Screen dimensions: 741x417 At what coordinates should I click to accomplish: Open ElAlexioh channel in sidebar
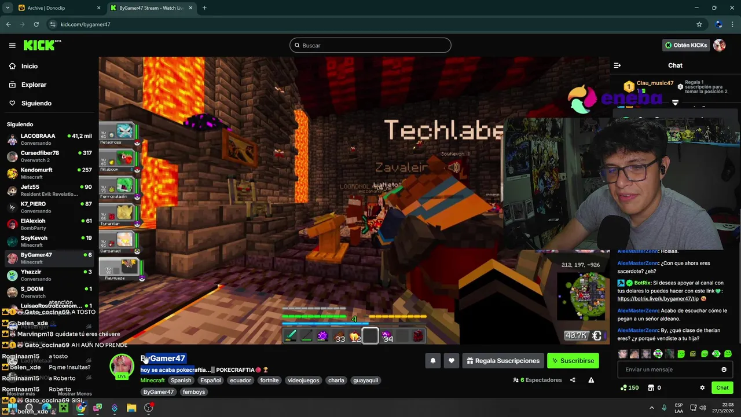click(49, 224)
